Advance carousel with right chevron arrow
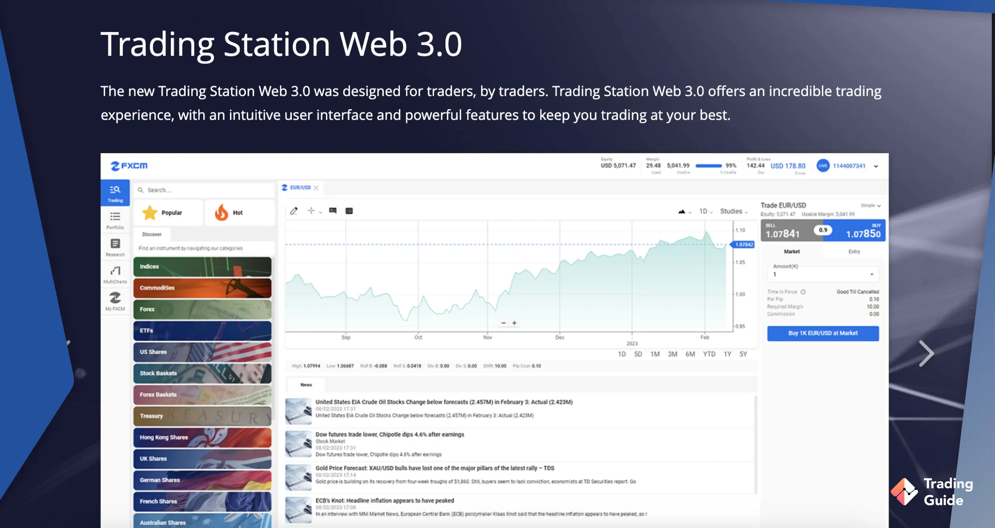 926,353
